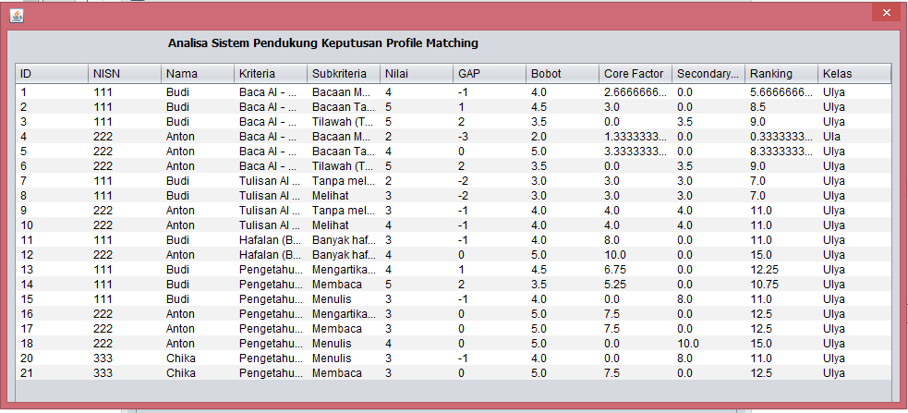
Task: Select Anton name in row ID 5
Action: pyautogui.click(x=198, y=152)
